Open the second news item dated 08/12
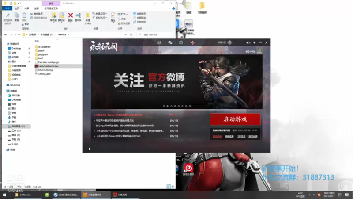353x199 pixels. [125, 126]
